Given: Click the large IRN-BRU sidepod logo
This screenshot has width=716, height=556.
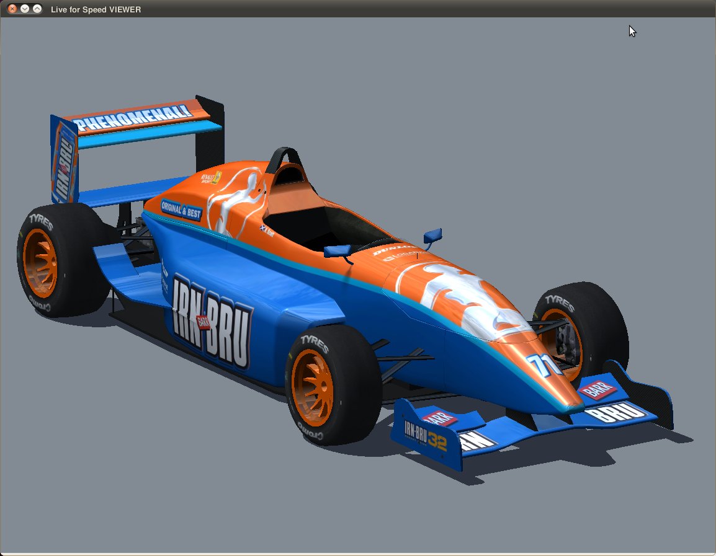Looking at the screenshot, I should point(212,320).
